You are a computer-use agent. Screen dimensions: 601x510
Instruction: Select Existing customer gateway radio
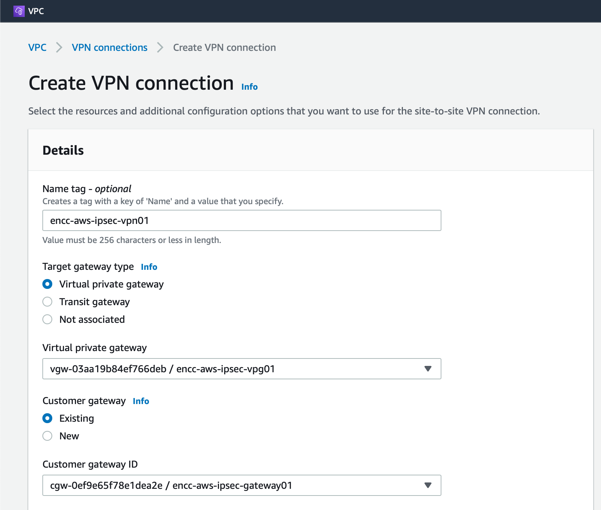[47, 418]
